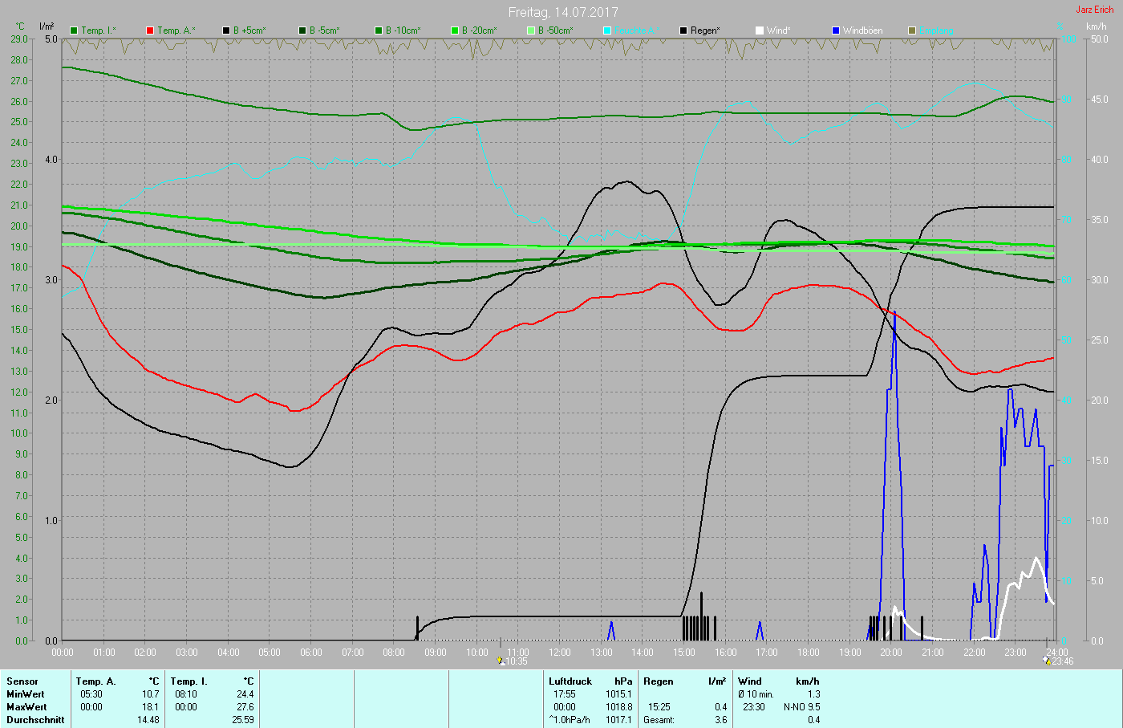Click the Sensor header in the table
Image resolution: width=1123 pixels, height=728 pixels.
coord(22,681)
